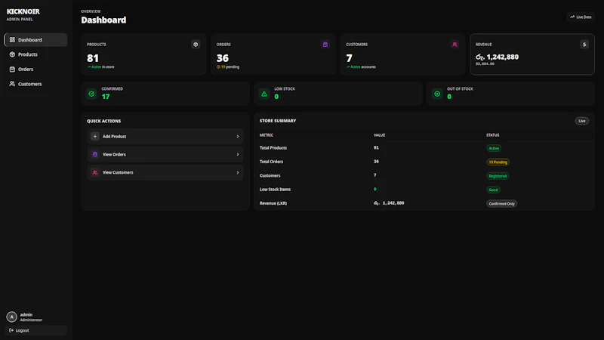Click the Low Stock Items row label
Viewport: 604px width, 340px height.
[x=275, y=190]
